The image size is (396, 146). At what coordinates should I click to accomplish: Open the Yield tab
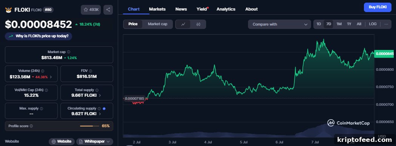click(202, 9)
